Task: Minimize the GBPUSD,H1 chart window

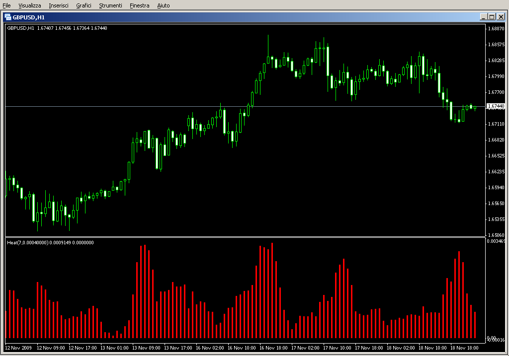Action: coord(483,17)
